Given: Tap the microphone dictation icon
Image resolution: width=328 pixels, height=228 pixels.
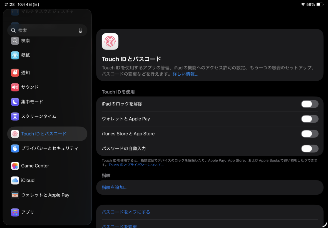Looking at the screenshot, I should pos(80,30).
